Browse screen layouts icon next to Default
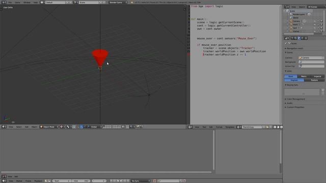 pos(42,2)
